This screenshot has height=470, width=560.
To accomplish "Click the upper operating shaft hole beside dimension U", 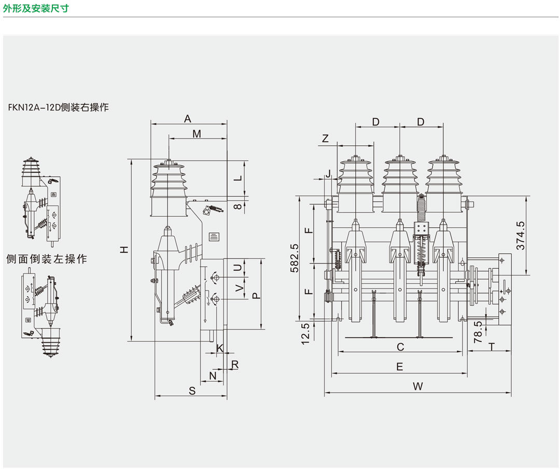I will pos(216,281).
